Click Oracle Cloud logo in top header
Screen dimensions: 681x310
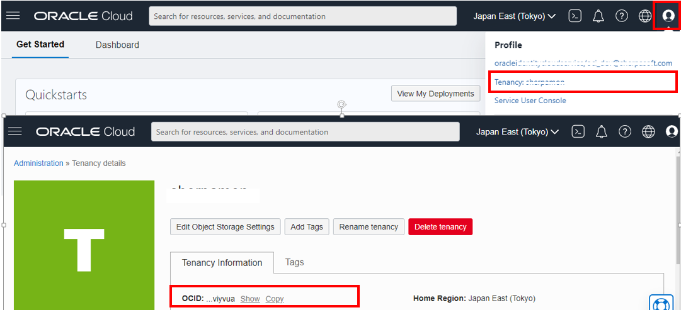click(x=83, y=16)
